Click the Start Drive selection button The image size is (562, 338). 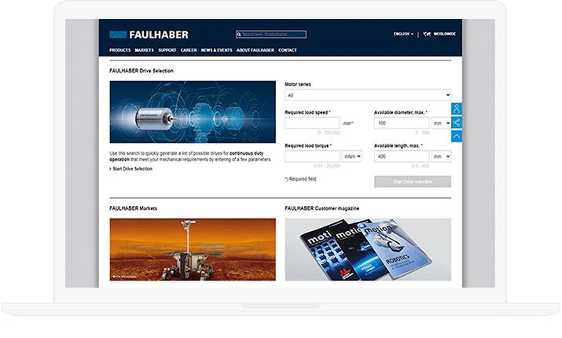(x=413, y=182)
